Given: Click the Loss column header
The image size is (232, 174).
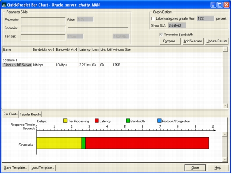Looking at the screenshot, I should [95, 50].
